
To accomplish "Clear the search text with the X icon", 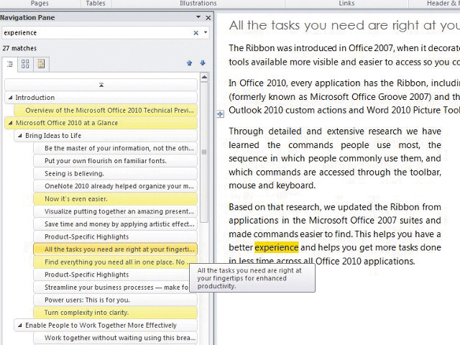I will pos(196,33).
